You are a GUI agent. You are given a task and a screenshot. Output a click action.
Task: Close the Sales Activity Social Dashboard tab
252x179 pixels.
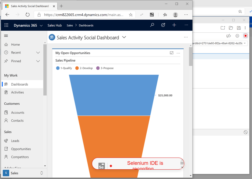(x=54, y=6)
